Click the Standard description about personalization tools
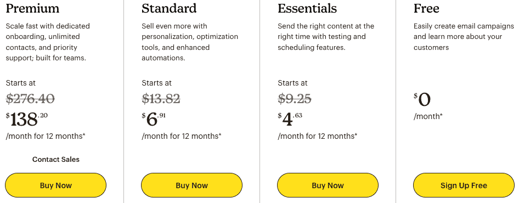Screen dimensions: 519x203 [190, 42]
